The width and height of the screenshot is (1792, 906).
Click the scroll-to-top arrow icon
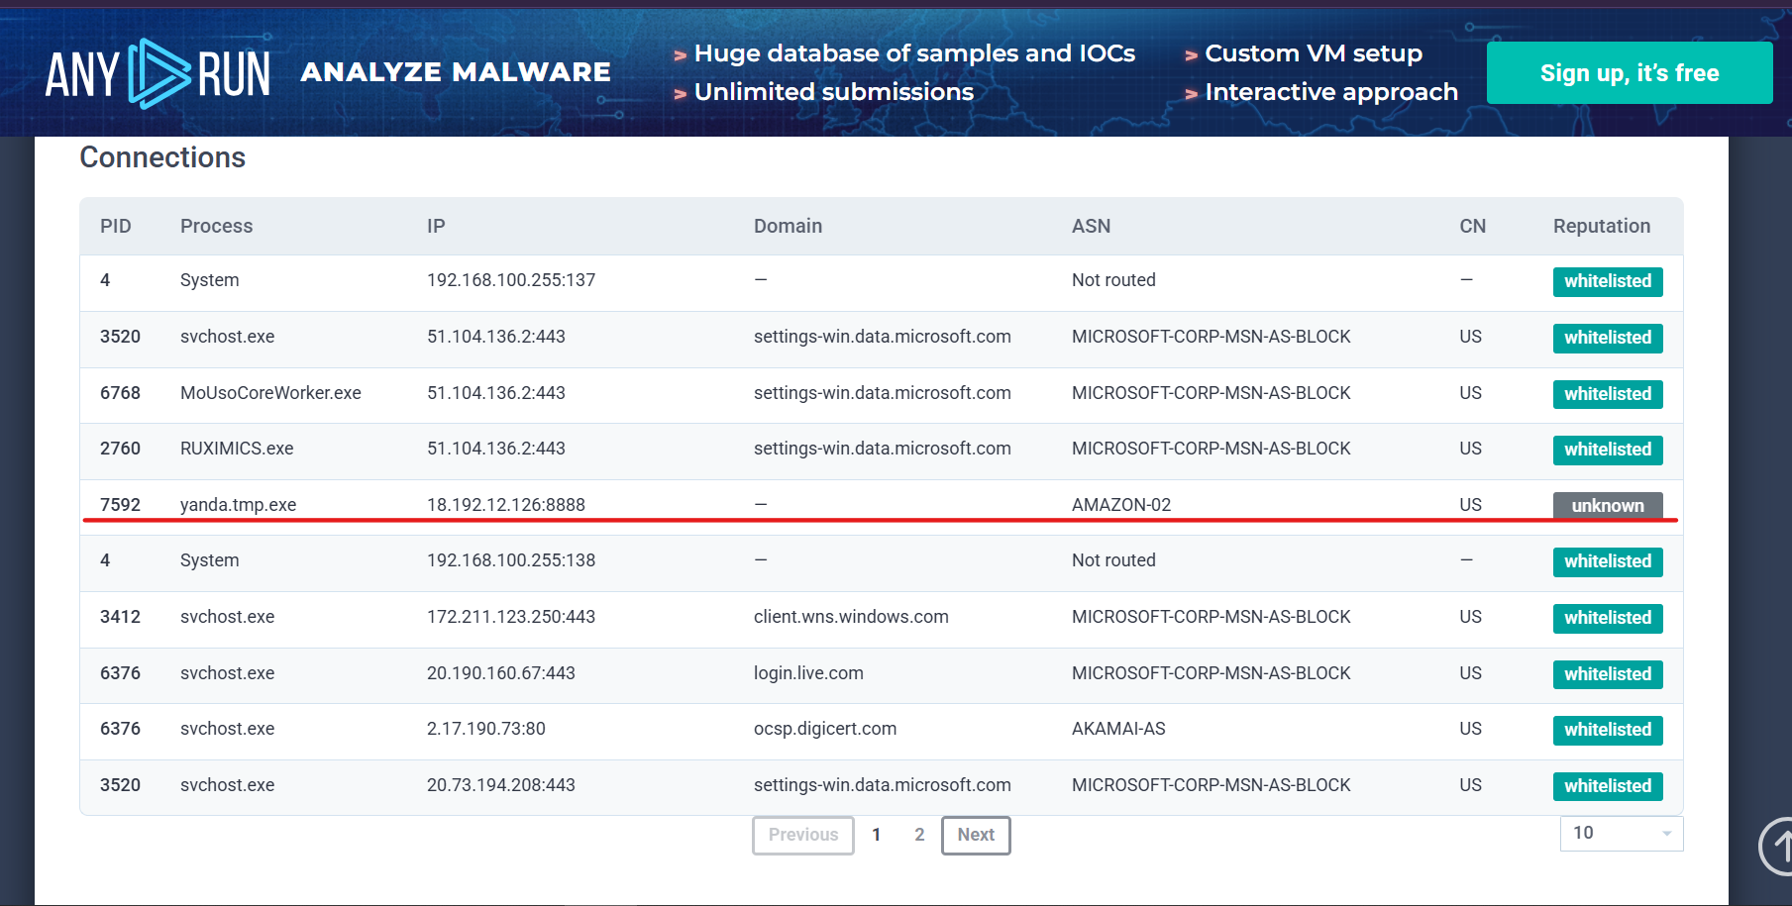(x=1777, y=847)
